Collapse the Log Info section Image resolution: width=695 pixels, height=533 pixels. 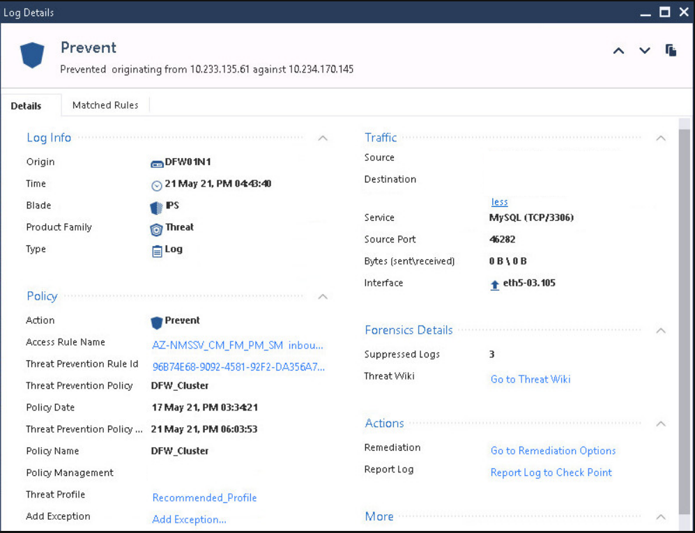point(323,138)
